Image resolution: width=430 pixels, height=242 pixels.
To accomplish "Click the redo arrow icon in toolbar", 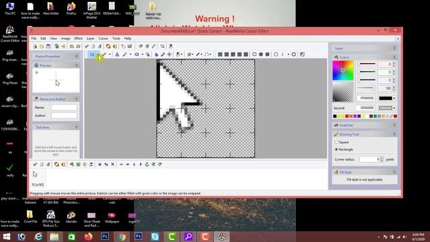I will [x=78, y=46].
